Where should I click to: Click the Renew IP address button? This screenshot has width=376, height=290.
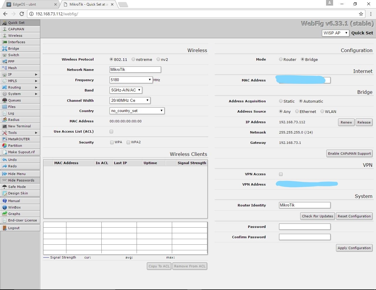click(346, 122)
